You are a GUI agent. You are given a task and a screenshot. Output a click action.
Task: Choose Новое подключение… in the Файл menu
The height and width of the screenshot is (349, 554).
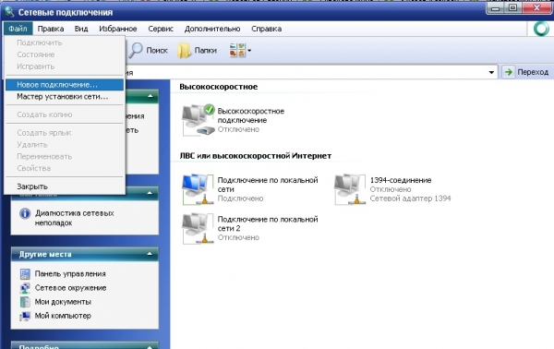(x=65, y=85)
